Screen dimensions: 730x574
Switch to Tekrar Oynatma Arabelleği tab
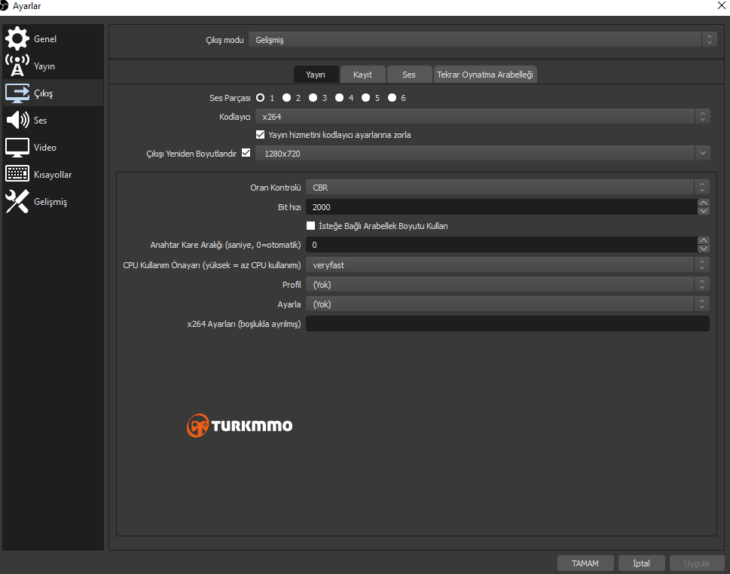click(x=484, y=75)
